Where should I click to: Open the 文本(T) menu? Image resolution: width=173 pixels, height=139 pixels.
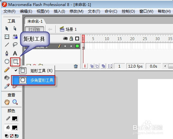pyautogui.click(x=94, y=11)
